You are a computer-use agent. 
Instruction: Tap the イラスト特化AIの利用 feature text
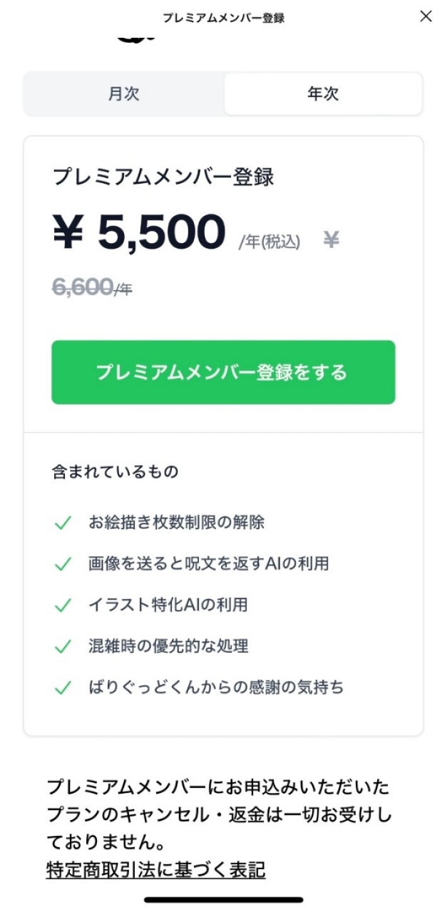click(168, 605)
